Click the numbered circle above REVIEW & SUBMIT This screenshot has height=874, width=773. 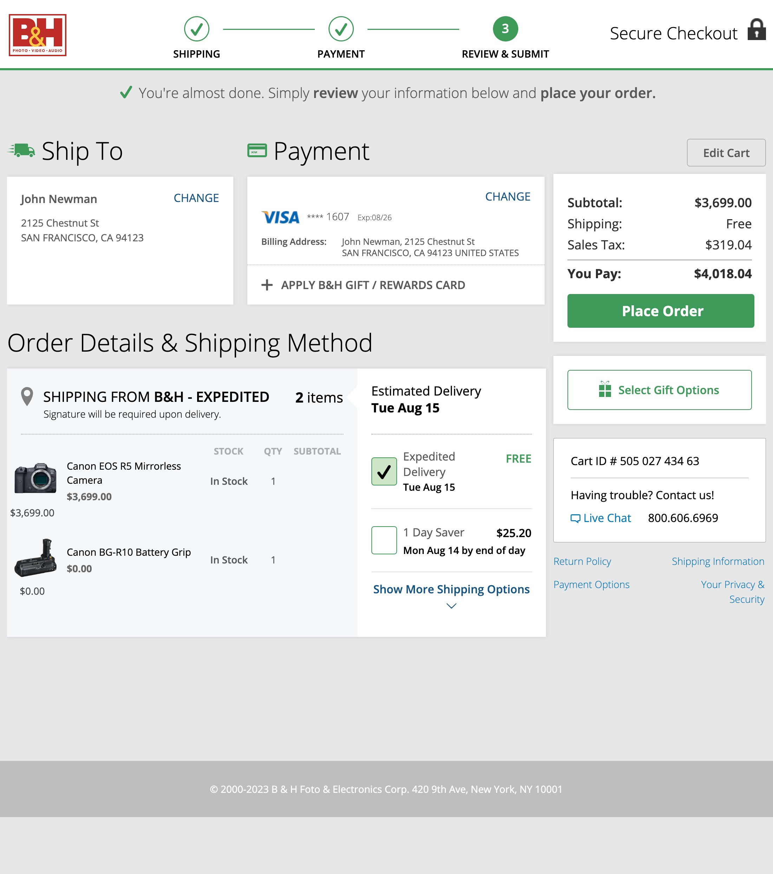tap(505, 29)
